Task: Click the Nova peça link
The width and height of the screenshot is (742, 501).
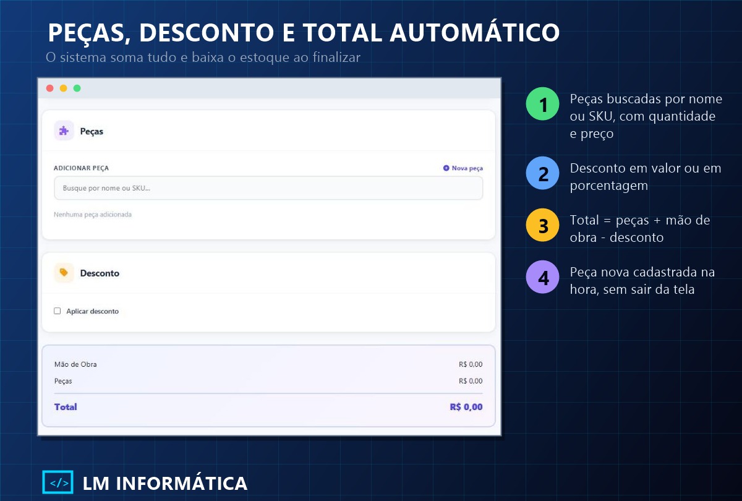Action: click(463, 168)
